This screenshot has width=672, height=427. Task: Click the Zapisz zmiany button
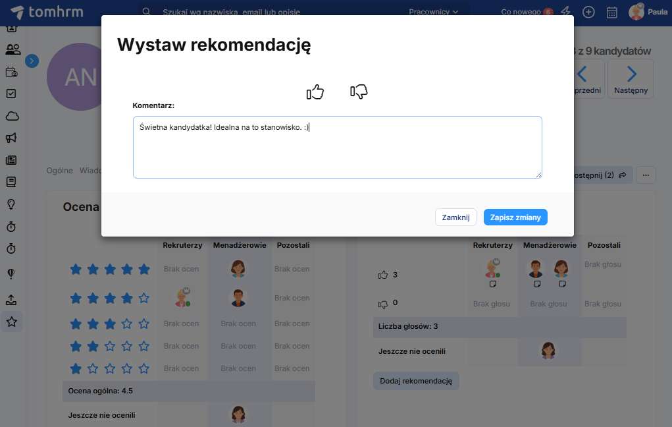(515, 217)
